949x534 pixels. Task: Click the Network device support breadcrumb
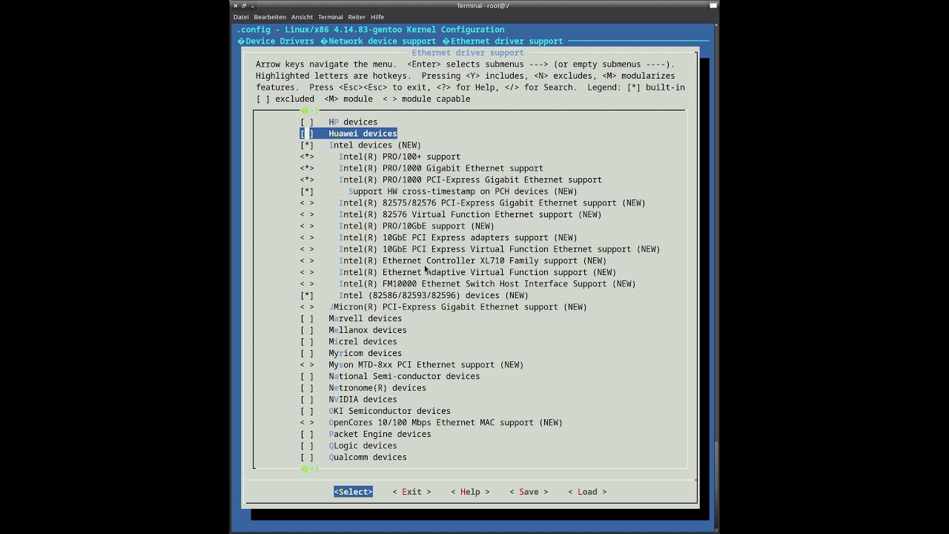382,41
